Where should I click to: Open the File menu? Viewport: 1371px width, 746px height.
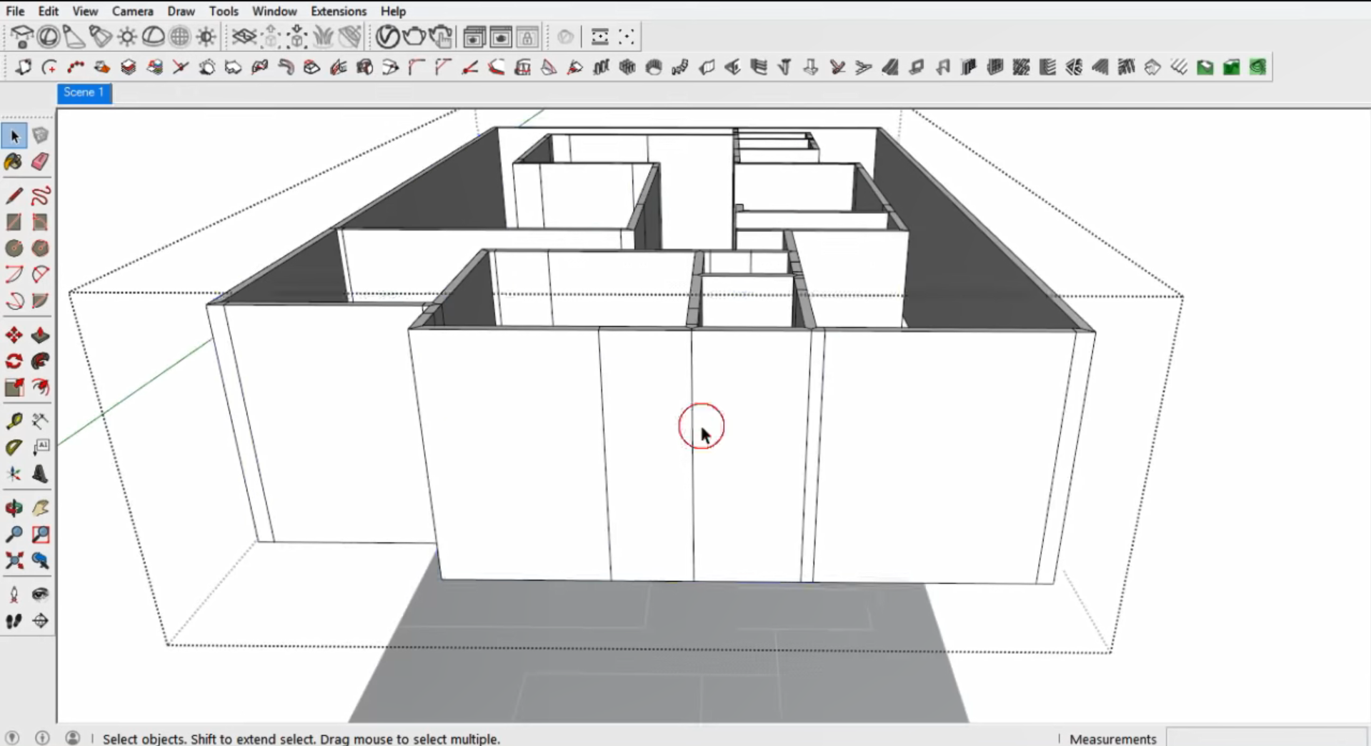pyautogui.click(x=15, y=11)
